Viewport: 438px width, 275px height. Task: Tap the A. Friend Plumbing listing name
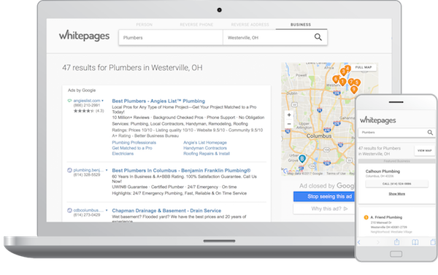(386, 217)
